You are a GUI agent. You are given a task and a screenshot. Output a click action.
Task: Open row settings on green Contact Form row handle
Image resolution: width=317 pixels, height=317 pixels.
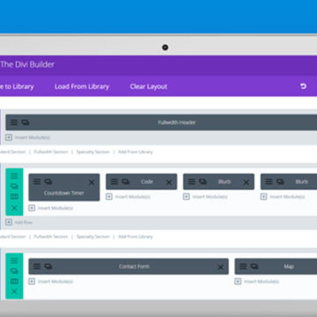14,261
